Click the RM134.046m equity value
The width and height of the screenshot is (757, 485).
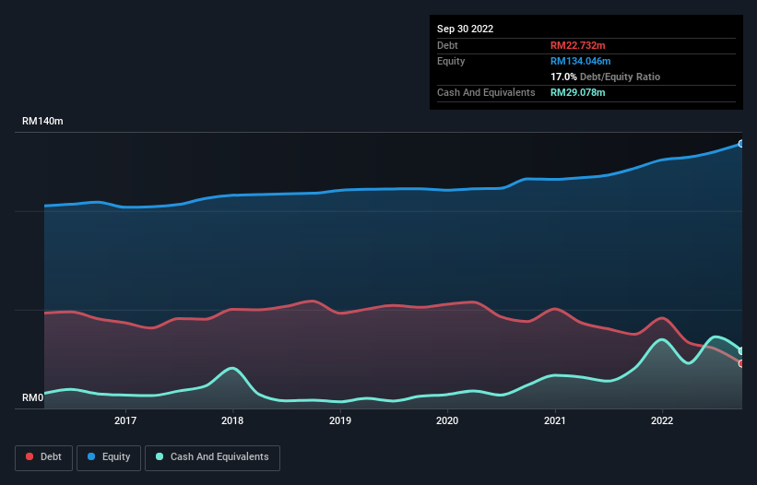coord(580,61)
